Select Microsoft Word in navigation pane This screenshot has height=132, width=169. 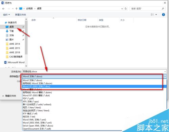(x=14, y=62)
